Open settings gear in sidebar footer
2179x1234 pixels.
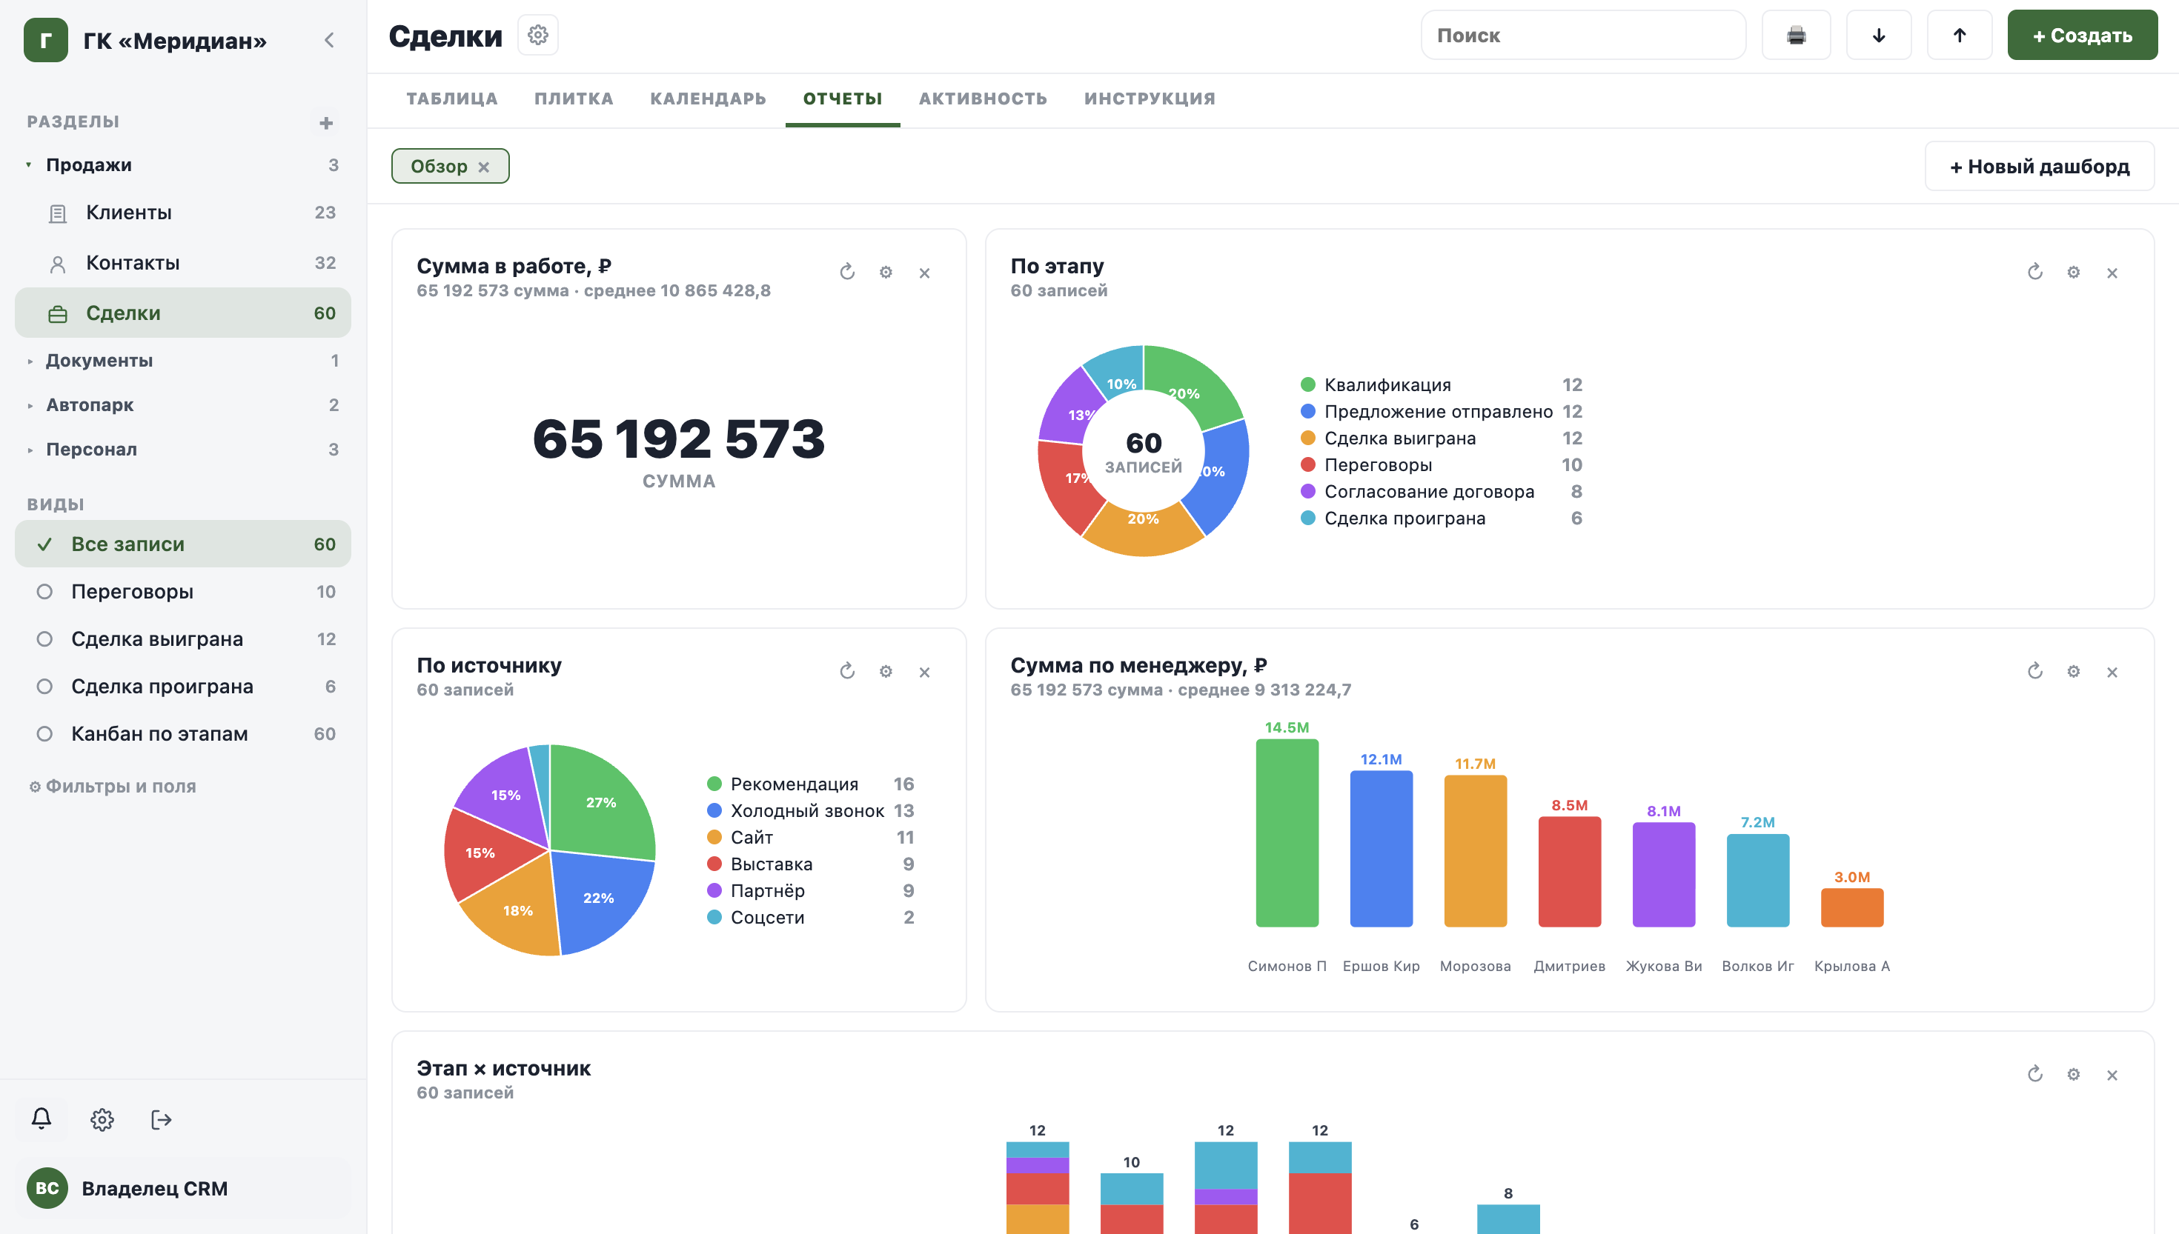[x=102, y=1118]
